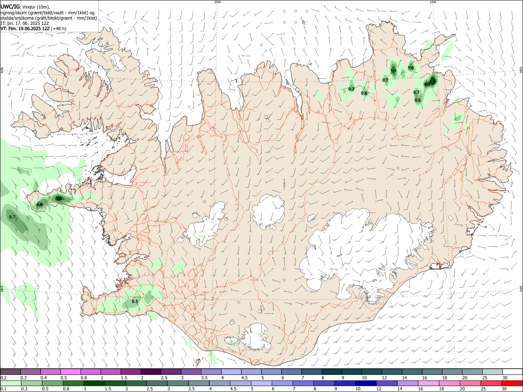The width and height of the screenshot is (523, 392).
Task: Click the '1.0' rain value in the northeast
Action: pyautogui.click(x=411, y=68)
